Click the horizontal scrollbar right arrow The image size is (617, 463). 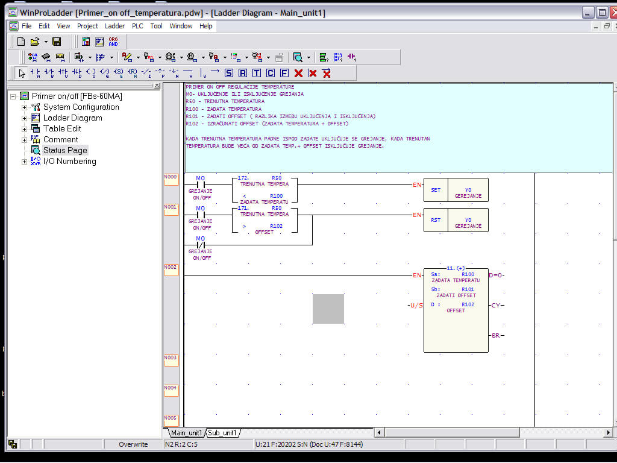click(609, 432)
